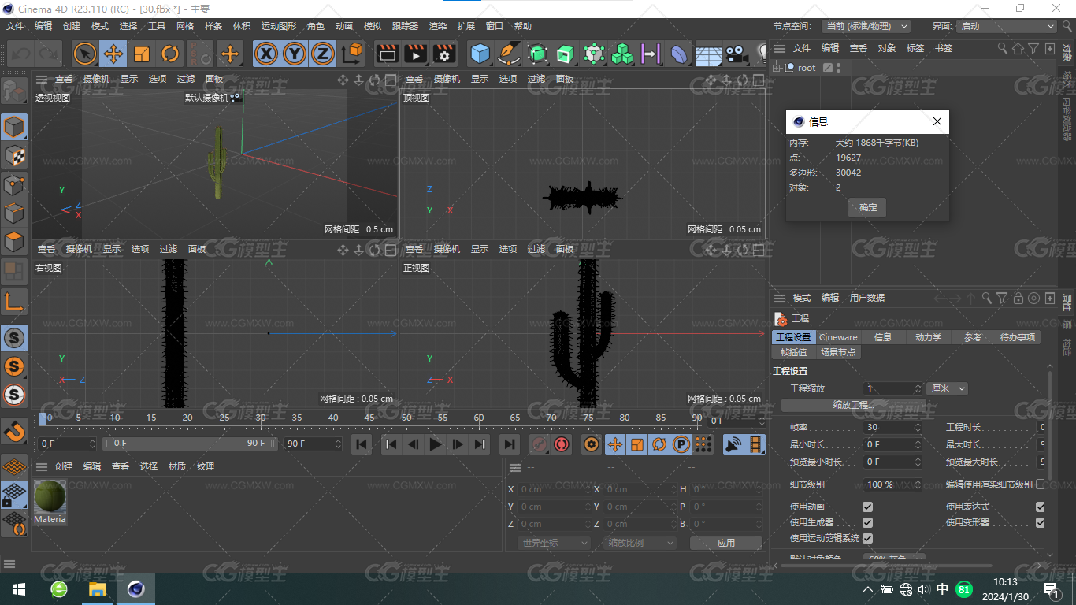
Task: Select the Move tool in top toolbar
Action: coord(113,54)
